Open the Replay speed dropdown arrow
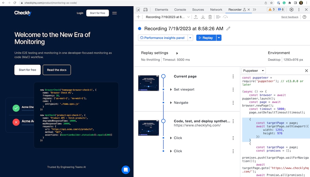The height and width of the screenshot is (177, 310). (219, 38)
